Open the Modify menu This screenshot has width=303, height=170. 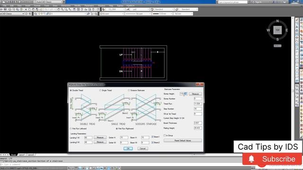[x=78, y=6]
